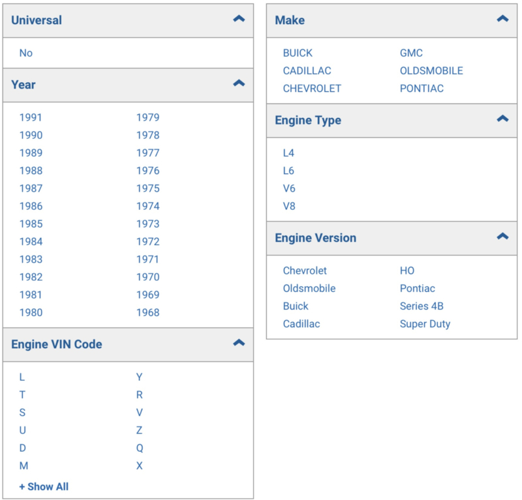Select VIN code M
The height and width of the screenshot is (500, 522).
pyautogui.click(x=23, y=465)
